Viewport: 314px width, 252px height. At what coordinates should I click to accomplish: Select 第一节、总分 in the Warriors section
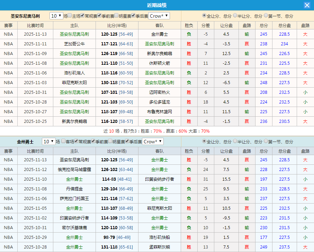(x=265, y=142)
